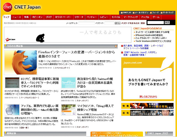This screenshot has width=177, height=137.
Task: Open iPhoneとAndroidの収益化 notice
Action: (149, 35)
